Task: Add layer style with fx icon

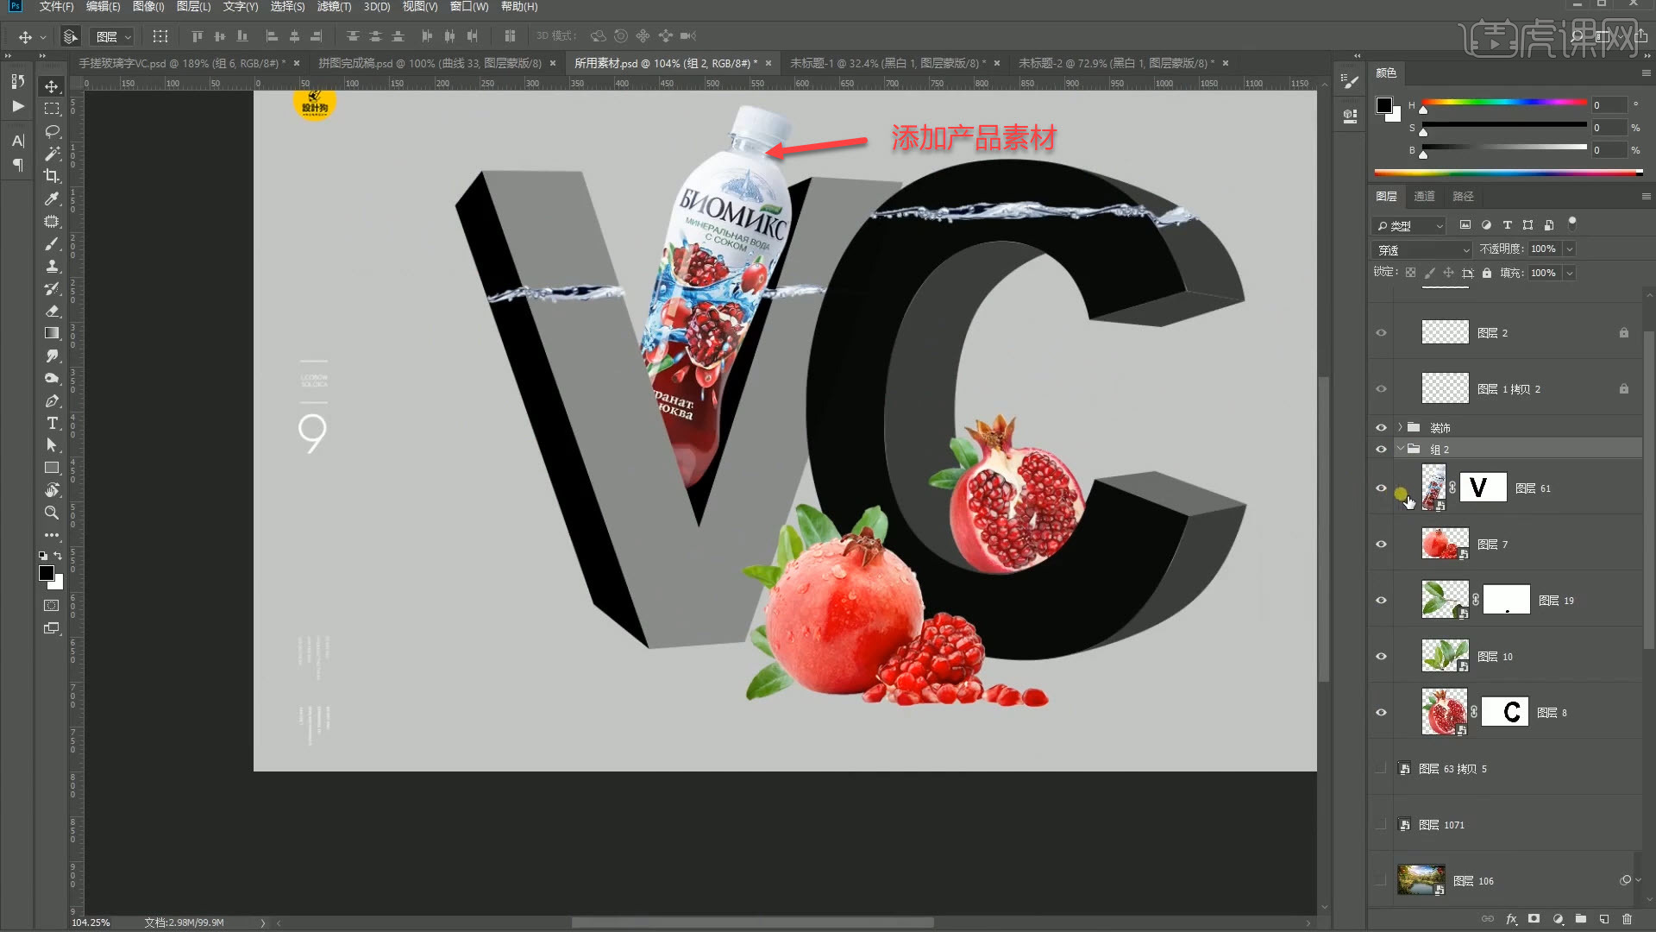Action: tap(1511, 919)
